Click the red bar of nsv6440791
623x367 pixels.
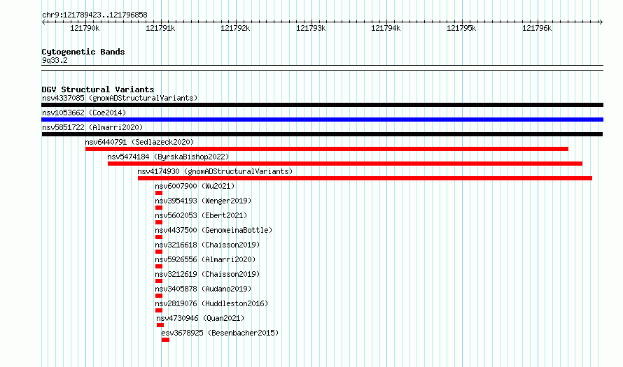click(x=327, y=149)
